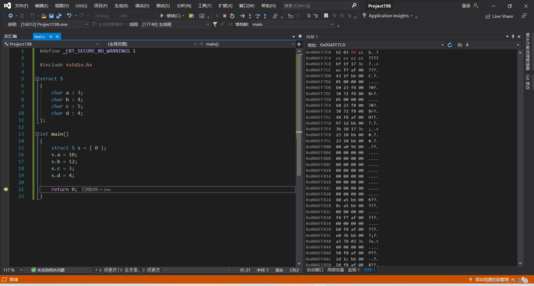
Task: Restart debugging with the circular arrow
Action: [x=232, y=16]
